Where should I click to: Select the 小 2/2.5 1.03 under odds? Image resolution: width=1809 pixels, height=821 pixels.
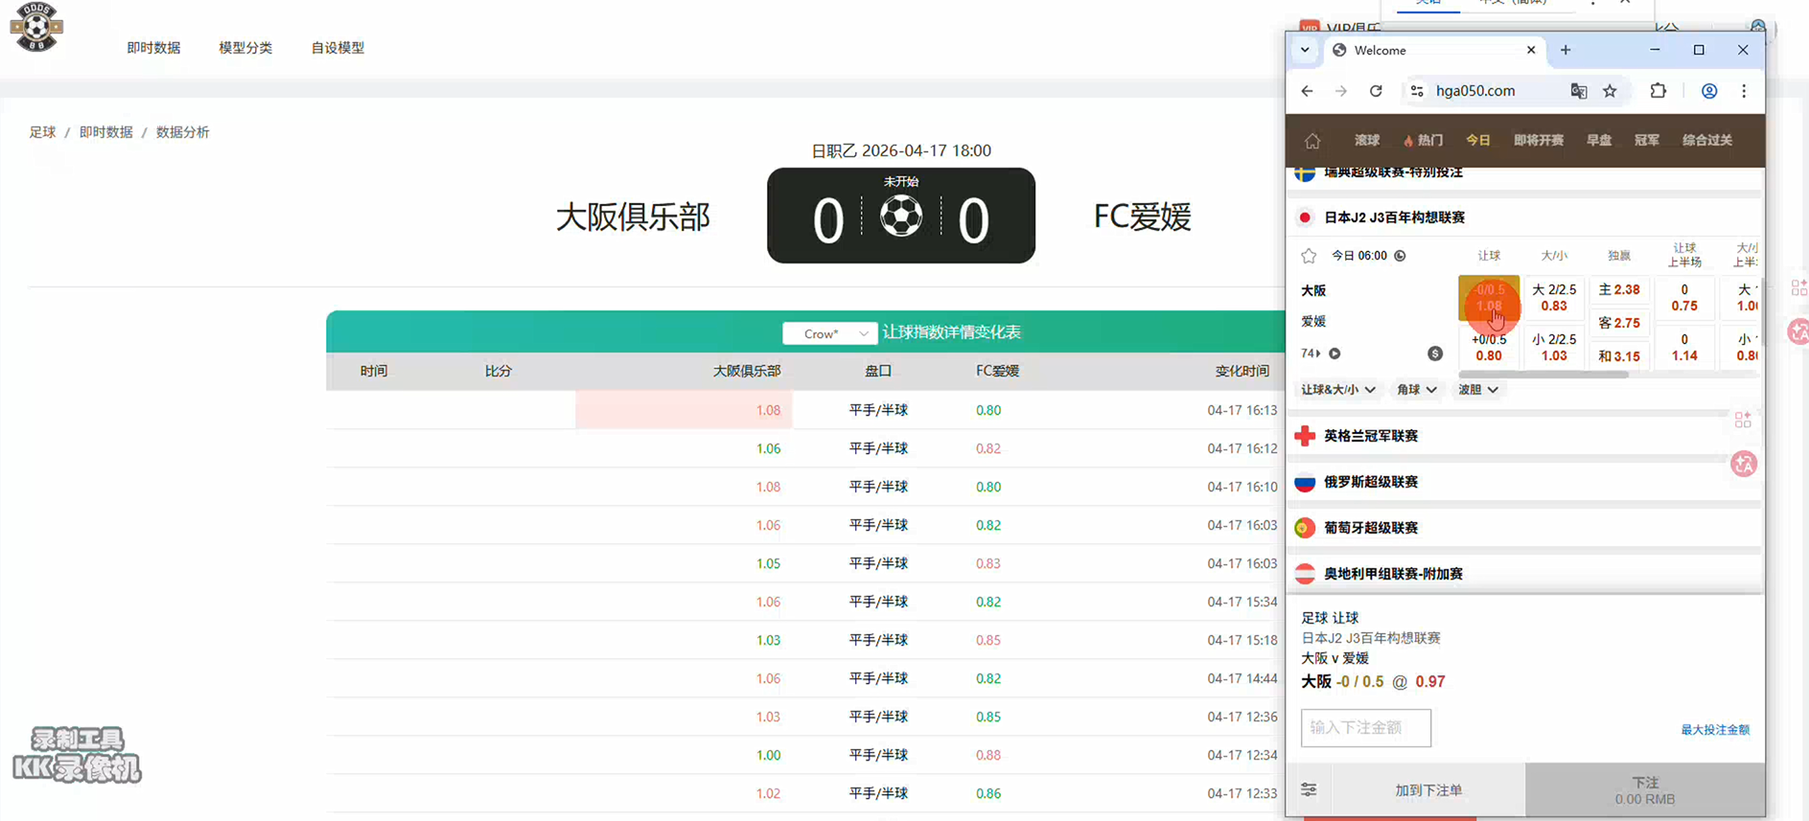coord(1554,347)
